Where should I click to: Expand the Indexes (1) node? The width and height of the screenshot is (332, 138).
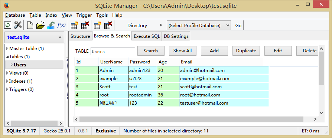coord(7,81)
